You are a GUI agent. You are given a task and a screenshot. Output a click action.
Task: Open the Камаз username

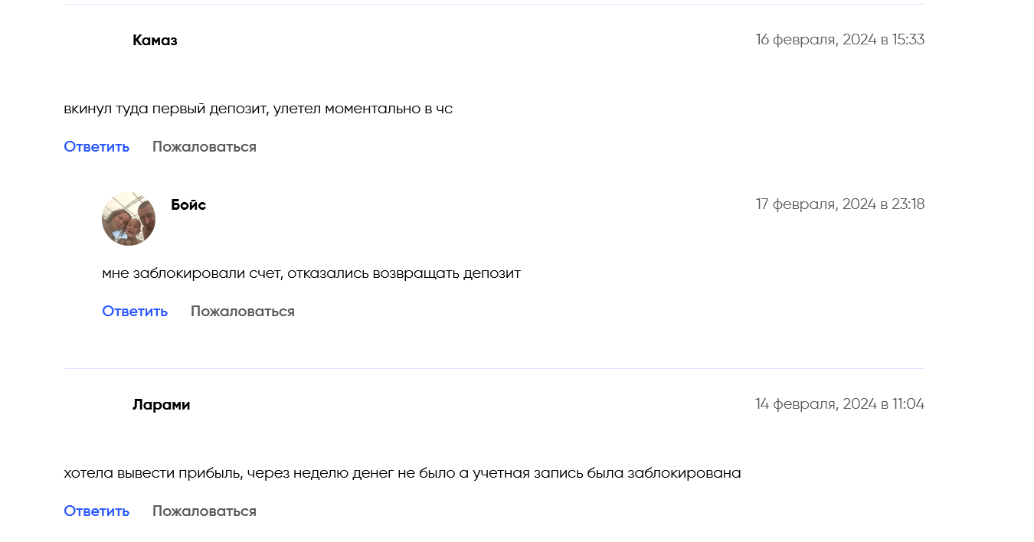point(155,41)
